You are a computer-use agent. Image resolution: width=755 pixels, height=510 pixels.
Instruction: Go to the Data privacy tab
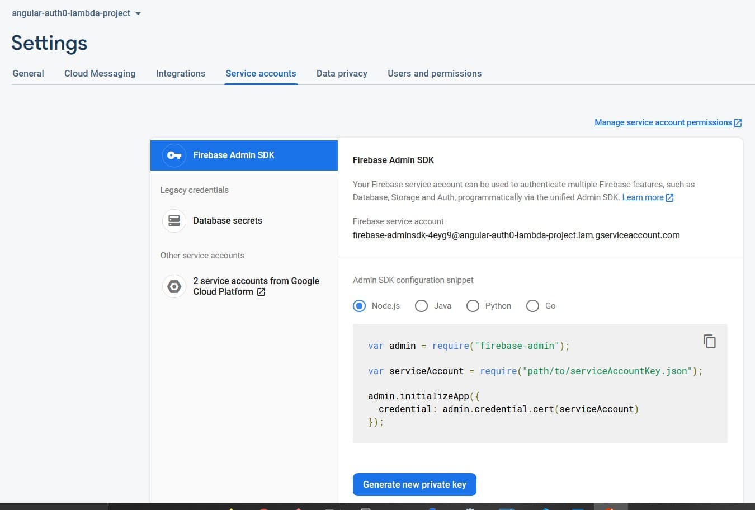pyautogui.click(x=342, y=73)
